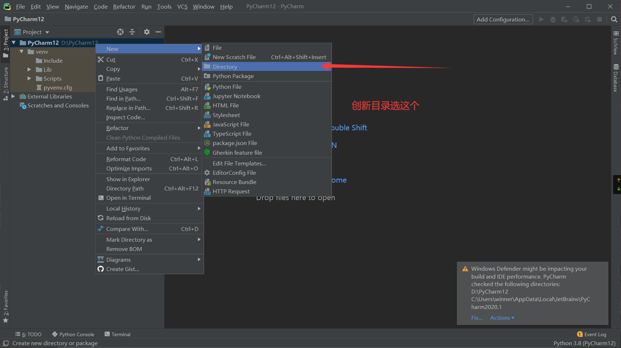Select Python File in New submenu
621x348 pixels.
(266, 87)
